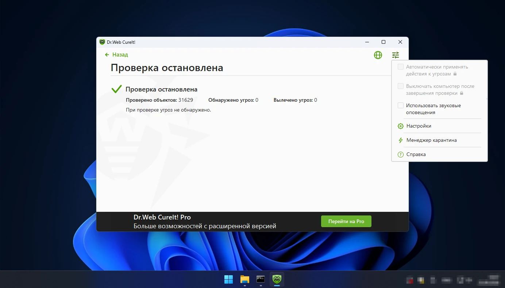Viewport: 505px width, 288px height.
Task: Close the Dr.Web CureIt window
Action: coord(400,42)
